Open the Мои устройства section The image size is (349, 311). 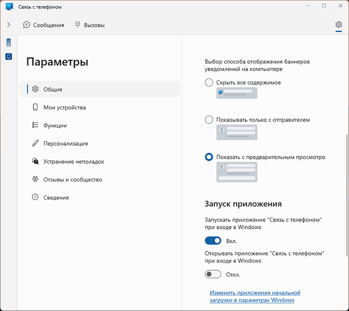99,107
